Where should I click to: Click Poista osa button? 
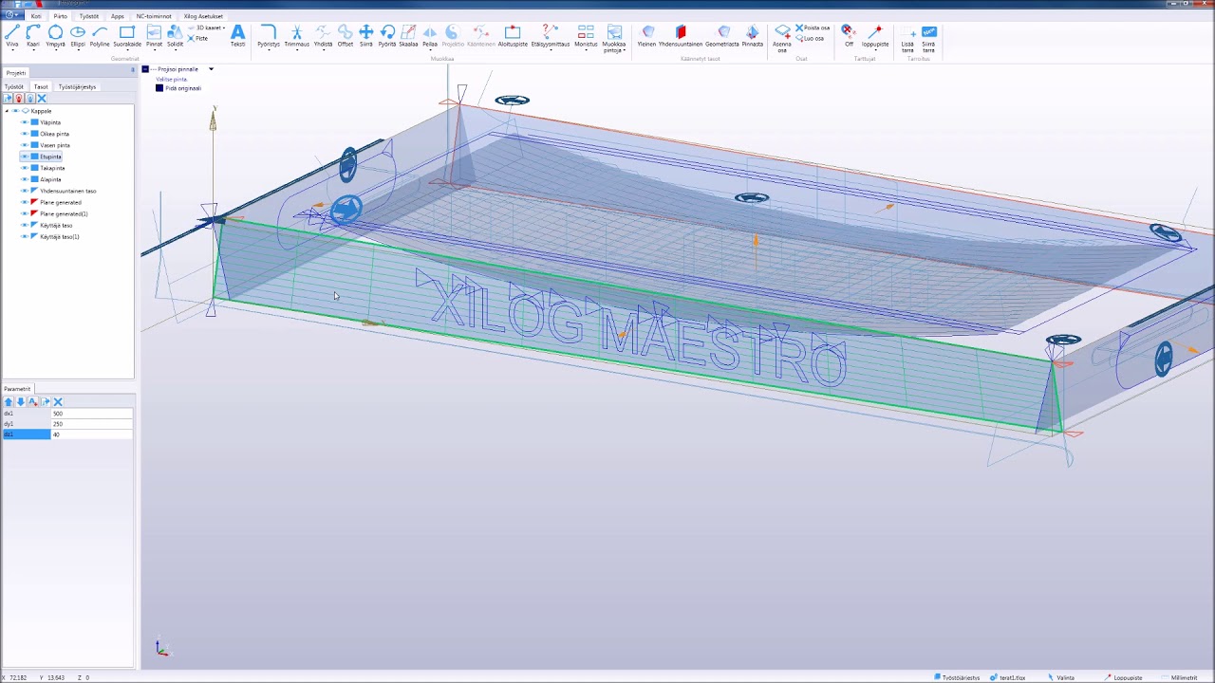coord(813,28)
